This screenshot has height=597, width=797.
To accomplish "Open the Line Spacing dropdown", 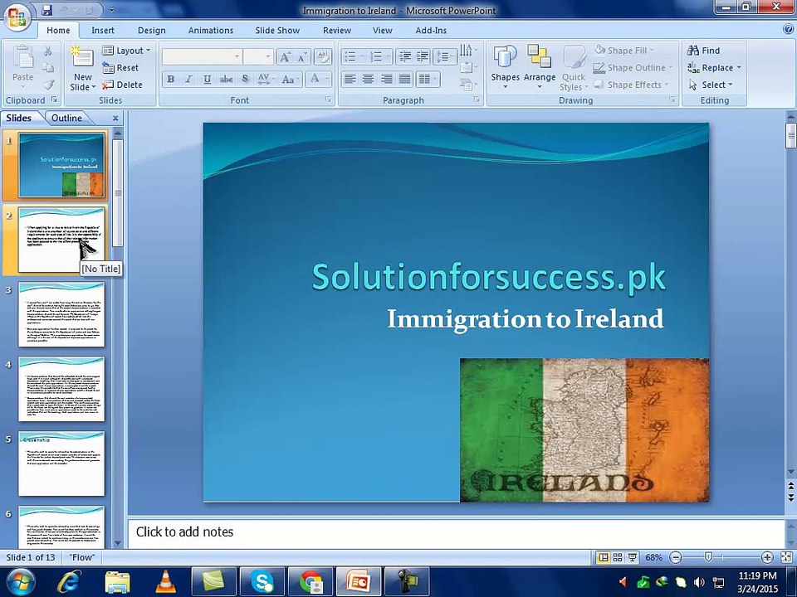I will click(445, 57).
